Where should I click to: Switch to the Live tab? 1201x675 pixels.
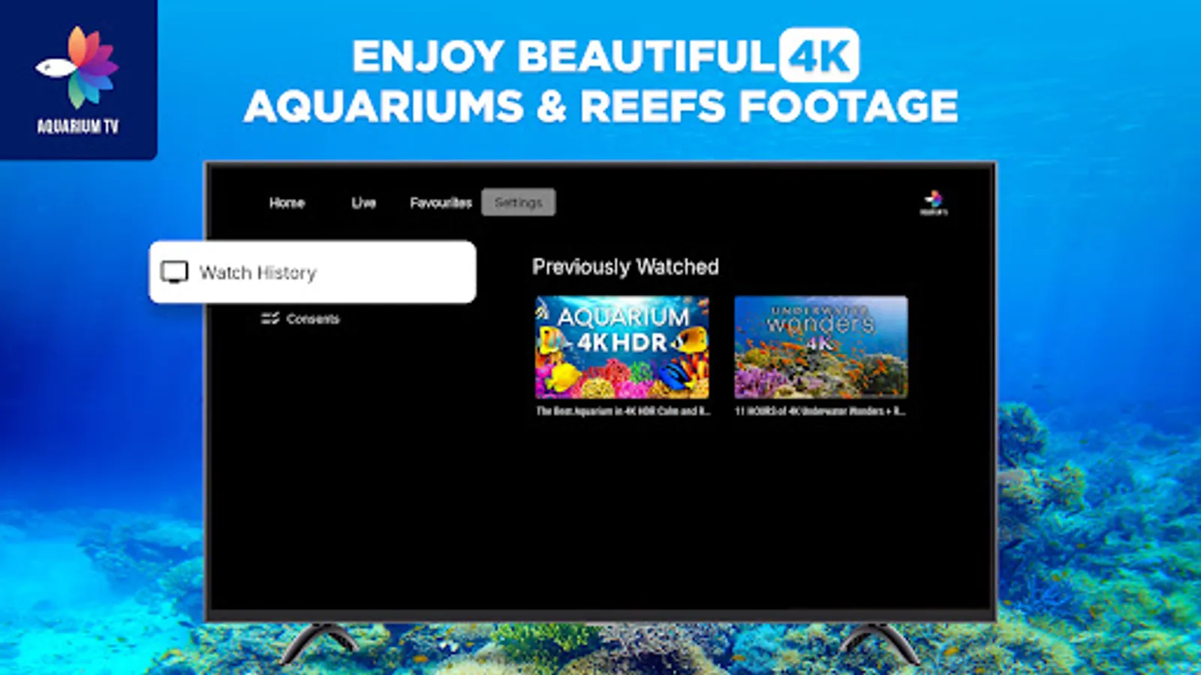(363, 202)
